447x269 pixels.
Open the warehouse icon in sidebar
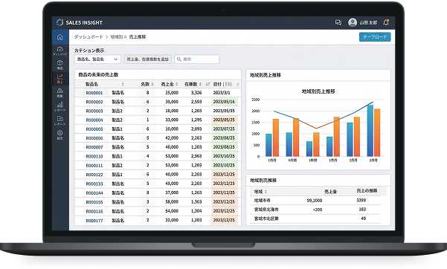tap(60, 91)
